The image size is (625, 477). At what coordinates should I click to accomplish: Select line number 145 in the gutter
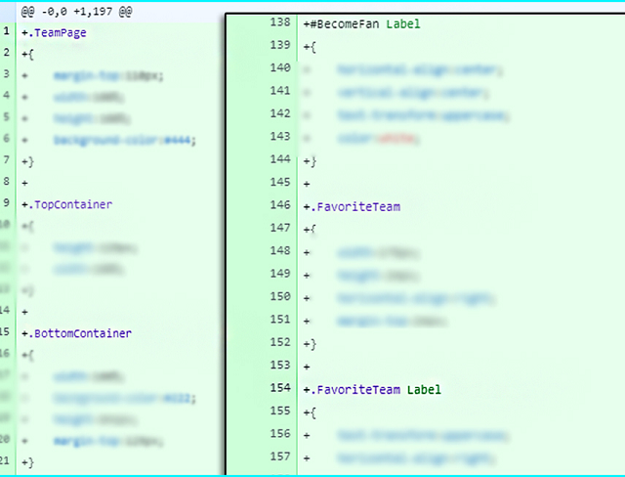[x=278, y=183]
